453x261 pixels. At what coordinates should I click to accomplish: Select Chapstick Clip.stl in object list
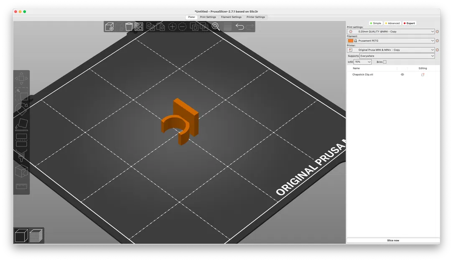tap(363, 74)
